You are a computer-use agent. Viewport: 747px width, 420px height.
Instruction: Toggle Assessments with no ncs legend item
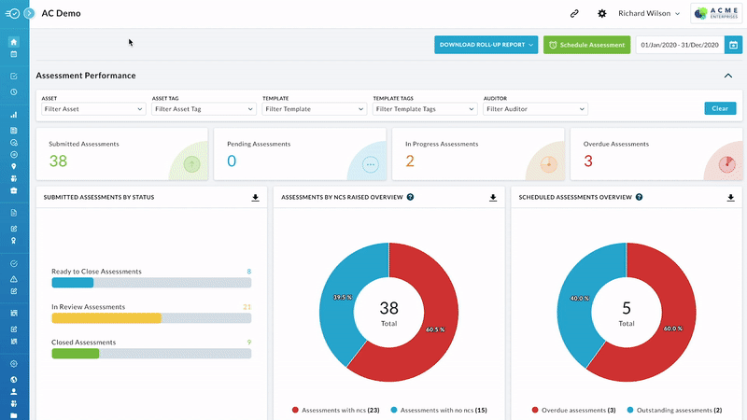(441, 410)
